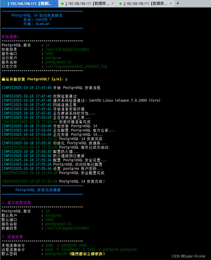Click log line '开始准备安装环境'
The height and width of the screenshot is (260, 211).
pos(43,109)
